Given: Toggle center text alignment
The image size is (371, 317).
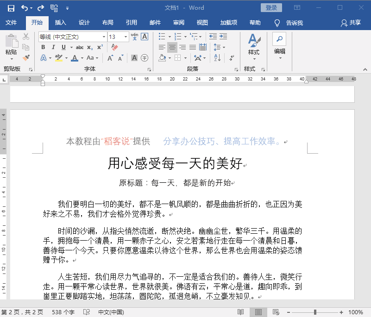Looking at the screenshot, I should pyautogui.click(x=172, y=47).
